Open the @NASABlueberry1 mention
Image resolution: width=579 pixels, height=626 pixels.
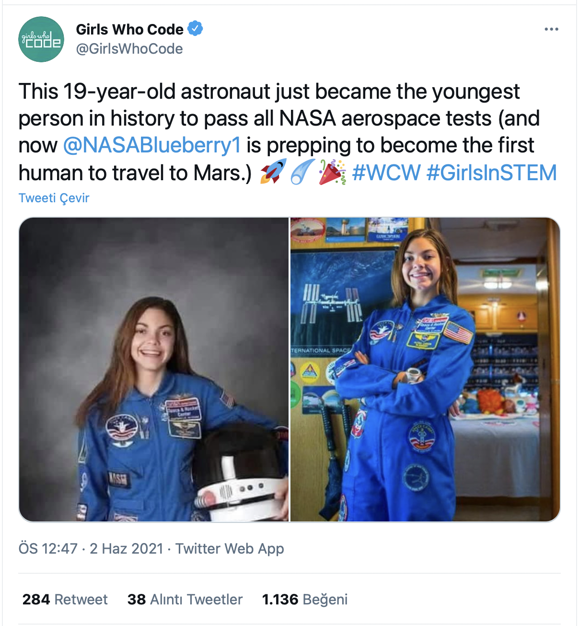tap(152, 145)
